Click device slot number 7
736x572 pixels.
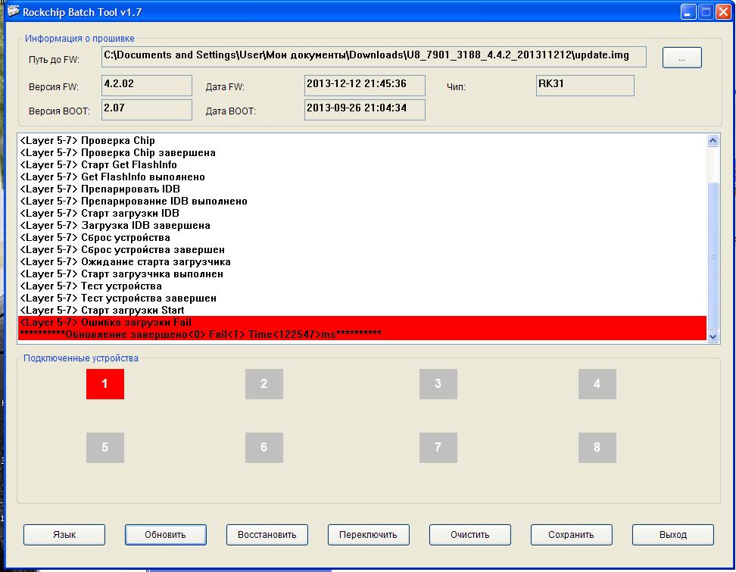pos(438,447)
